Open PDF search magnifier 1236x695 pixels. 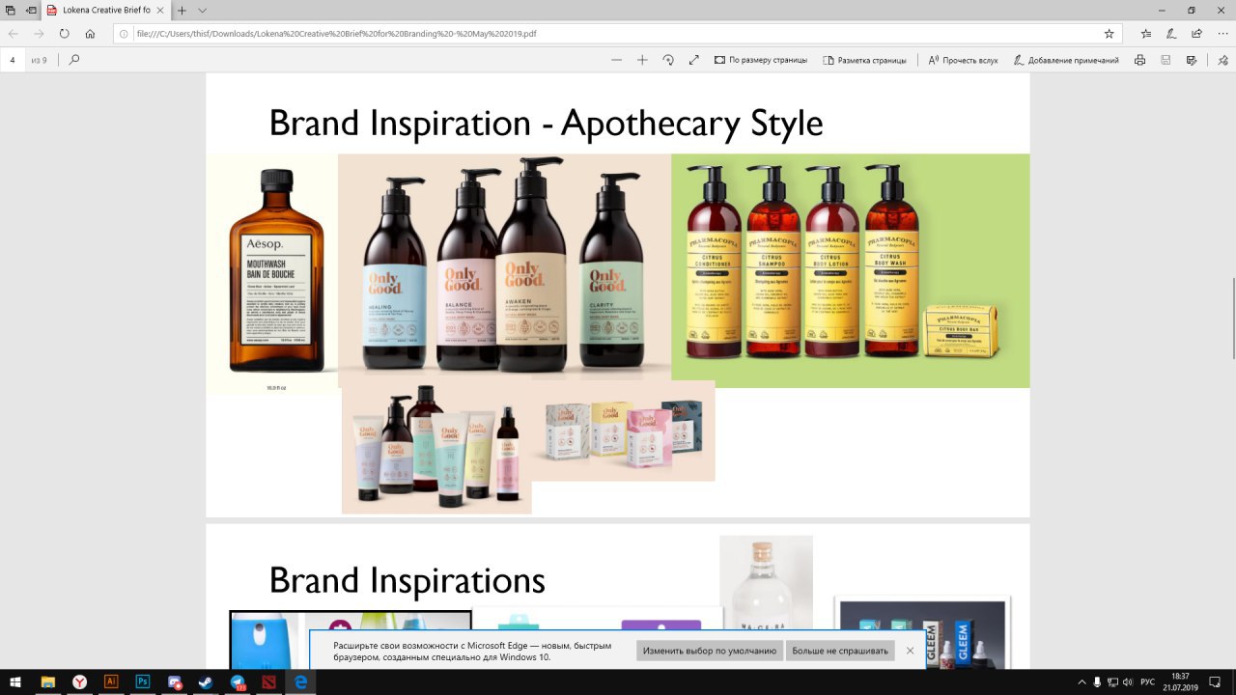click(74, 60)
